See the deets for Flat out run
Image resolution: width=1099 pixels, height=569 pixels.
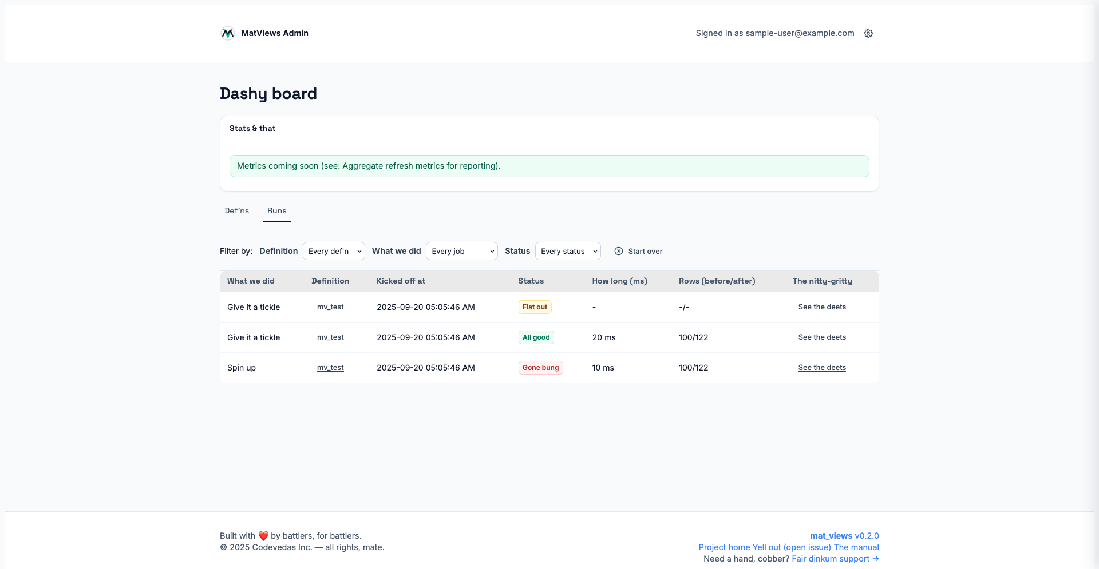pyautogui.click(x=822, y=307)
